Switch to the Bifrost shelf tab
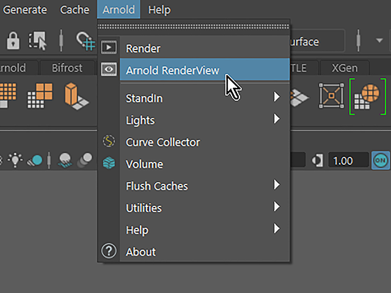391x293 pixels. pyautogui.click(x=67, y=68)
